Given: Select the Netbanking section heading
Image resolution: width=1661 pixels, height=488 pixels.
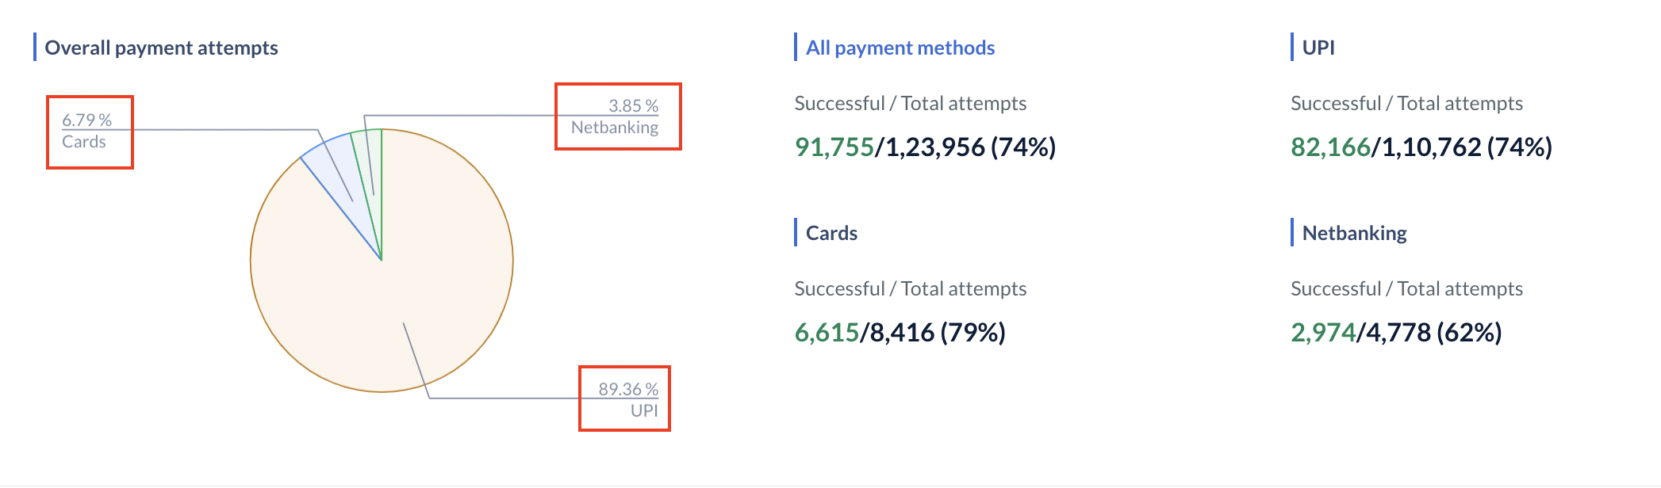Looking at the screenshot, I should point(1353,233).
